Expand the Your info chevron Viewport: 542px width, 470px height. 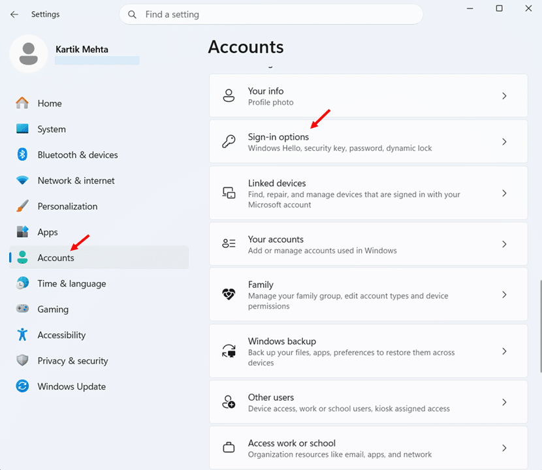coord(504,96)
